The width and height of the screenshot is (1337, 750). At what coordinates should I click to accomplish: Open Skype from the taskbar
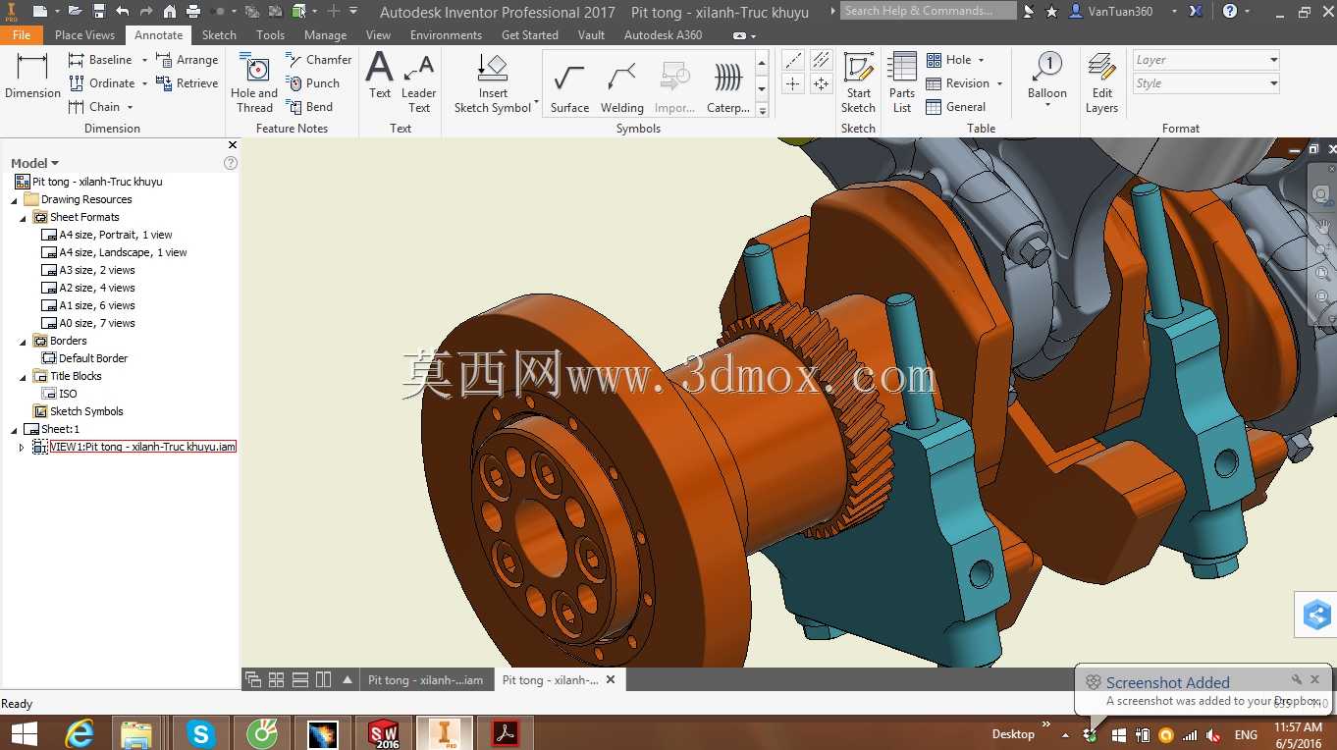(200, 733)
